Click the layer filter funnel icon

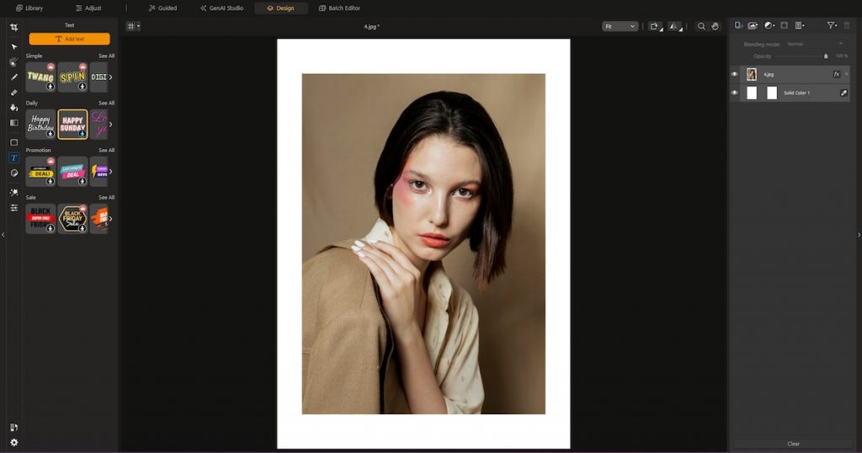831,26
